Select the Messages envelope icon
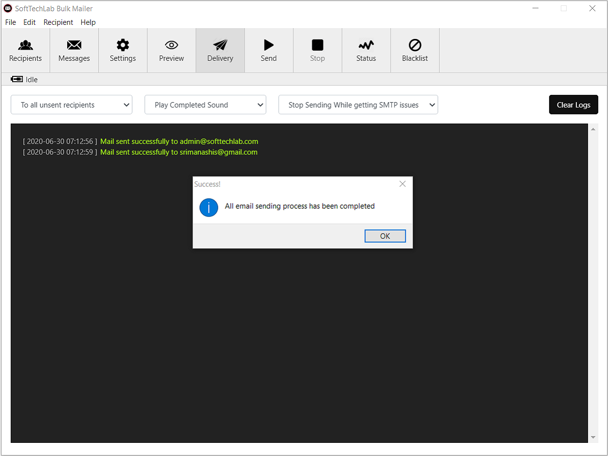The image size is (608, 456). pos(74,50)
